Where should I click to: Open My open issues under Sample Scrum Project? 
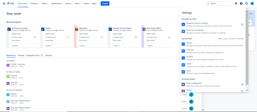pyautogui.click(x=118, y=37)
